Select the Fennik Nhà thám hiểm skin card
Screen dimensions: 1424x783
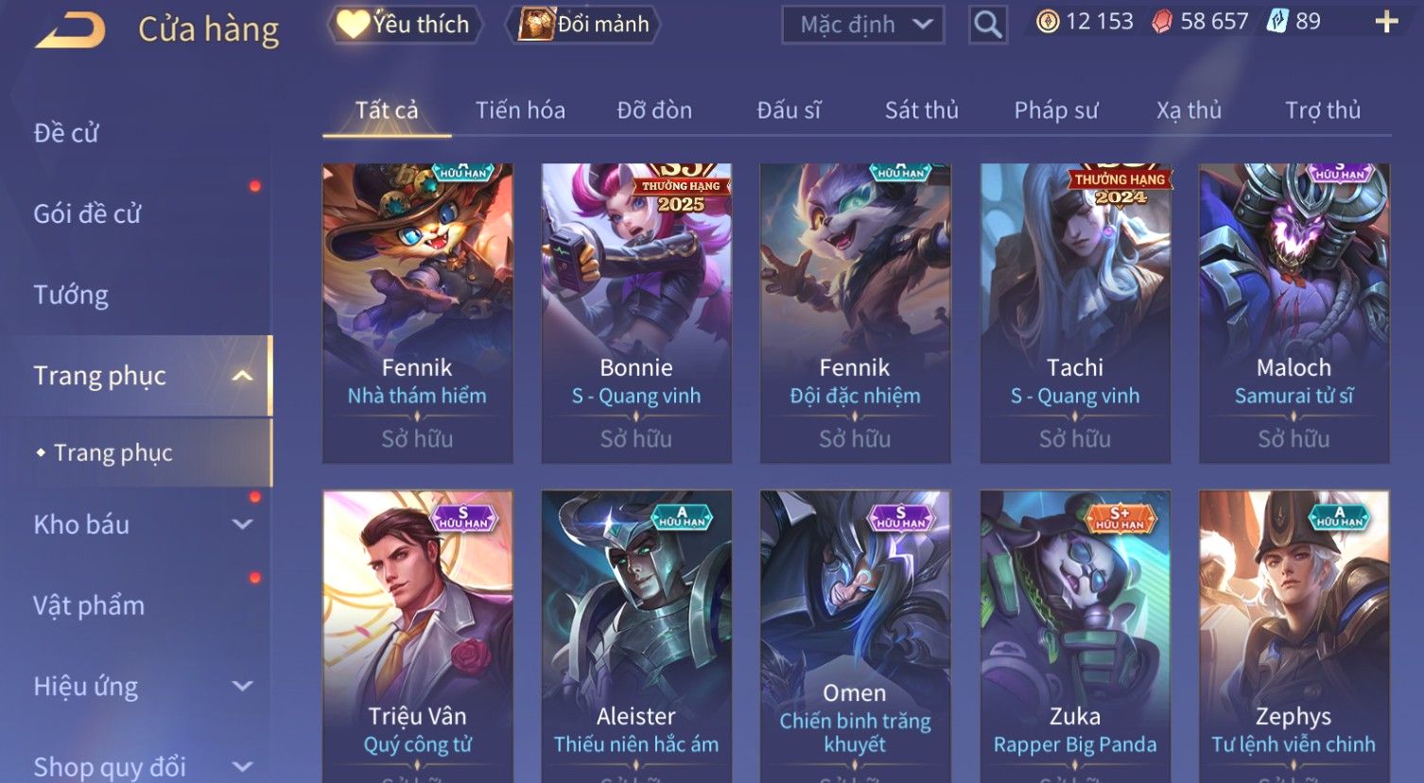[x=417, y=314]
